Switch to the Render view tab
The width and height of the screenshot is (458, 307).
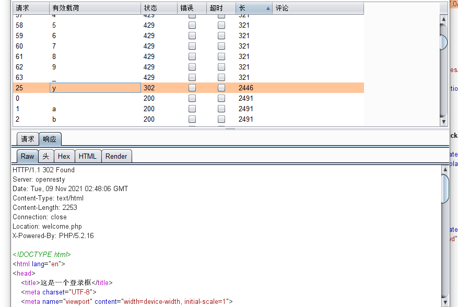tap(116, 156)
